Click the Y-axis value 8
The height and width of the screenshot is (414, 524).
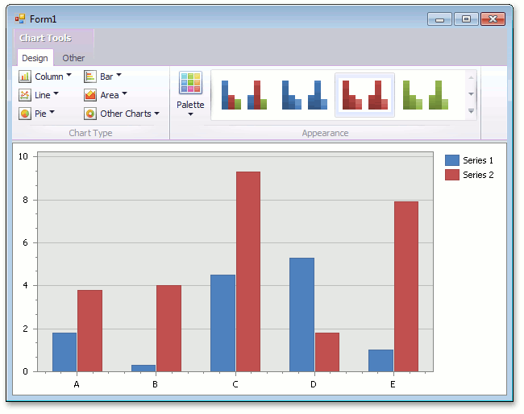[x=26, y=200]
